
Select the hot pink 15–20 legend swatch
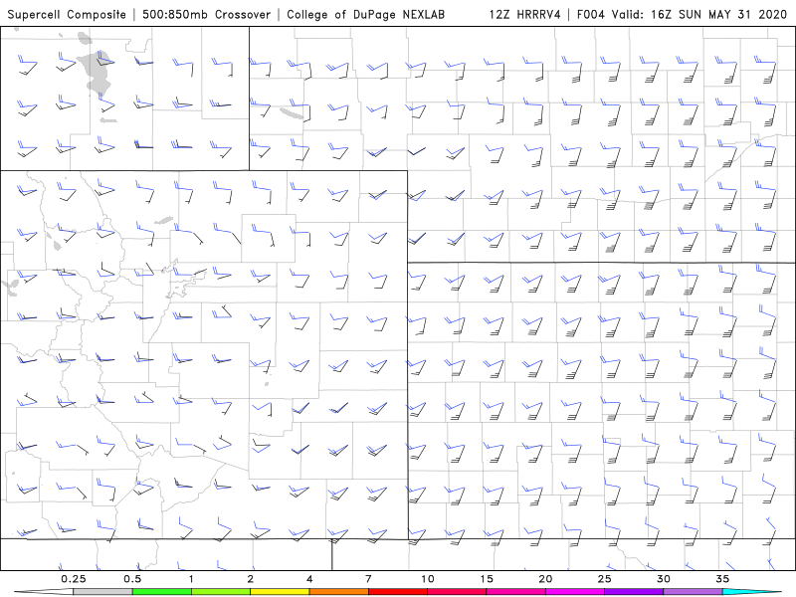click(515, 592)
